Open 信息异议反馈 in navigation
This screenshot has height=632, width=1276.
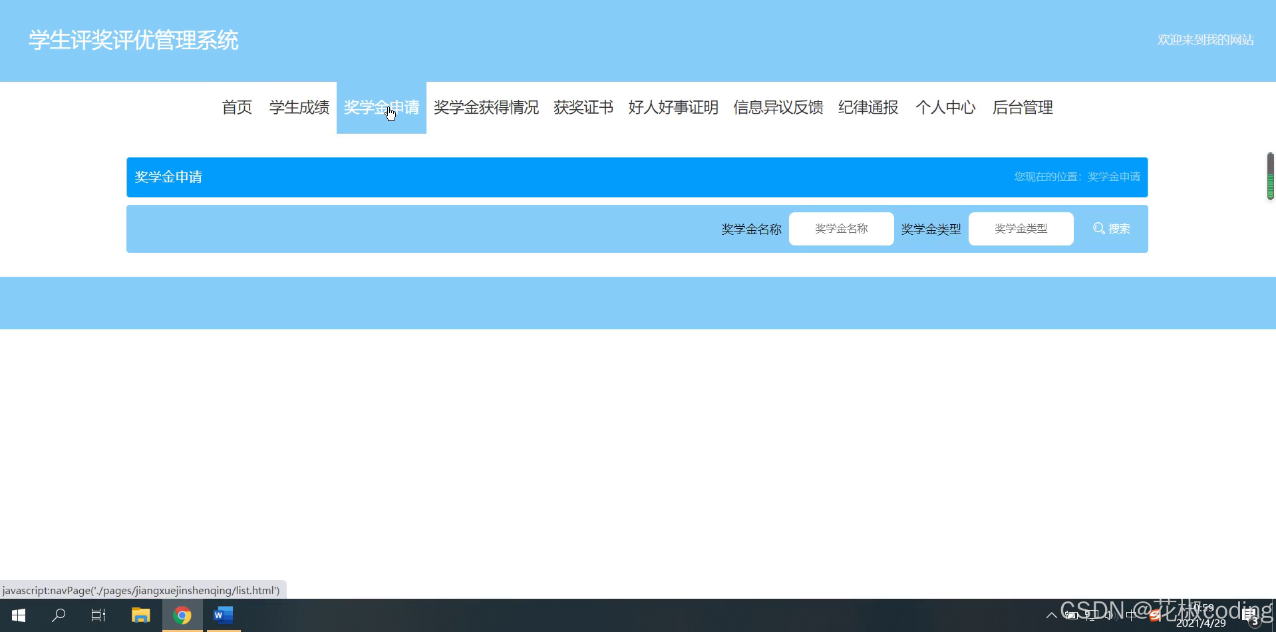coord(778,107)
